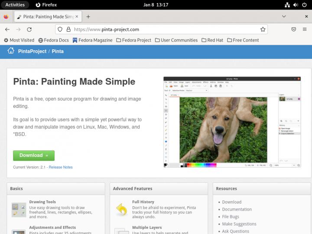Click the Pinta dog screenshot image
Screen dimensions: 312x234
pos(232,122)
